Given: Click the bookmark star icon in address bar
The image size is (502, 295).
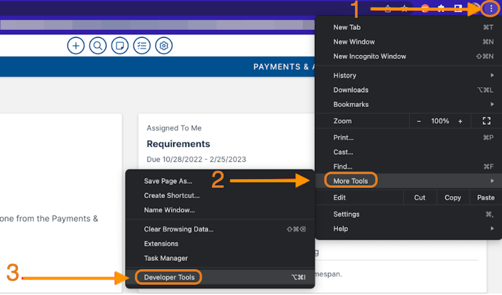Looking at the screenshot, I should pyautogui.click(x=405, y=9).
